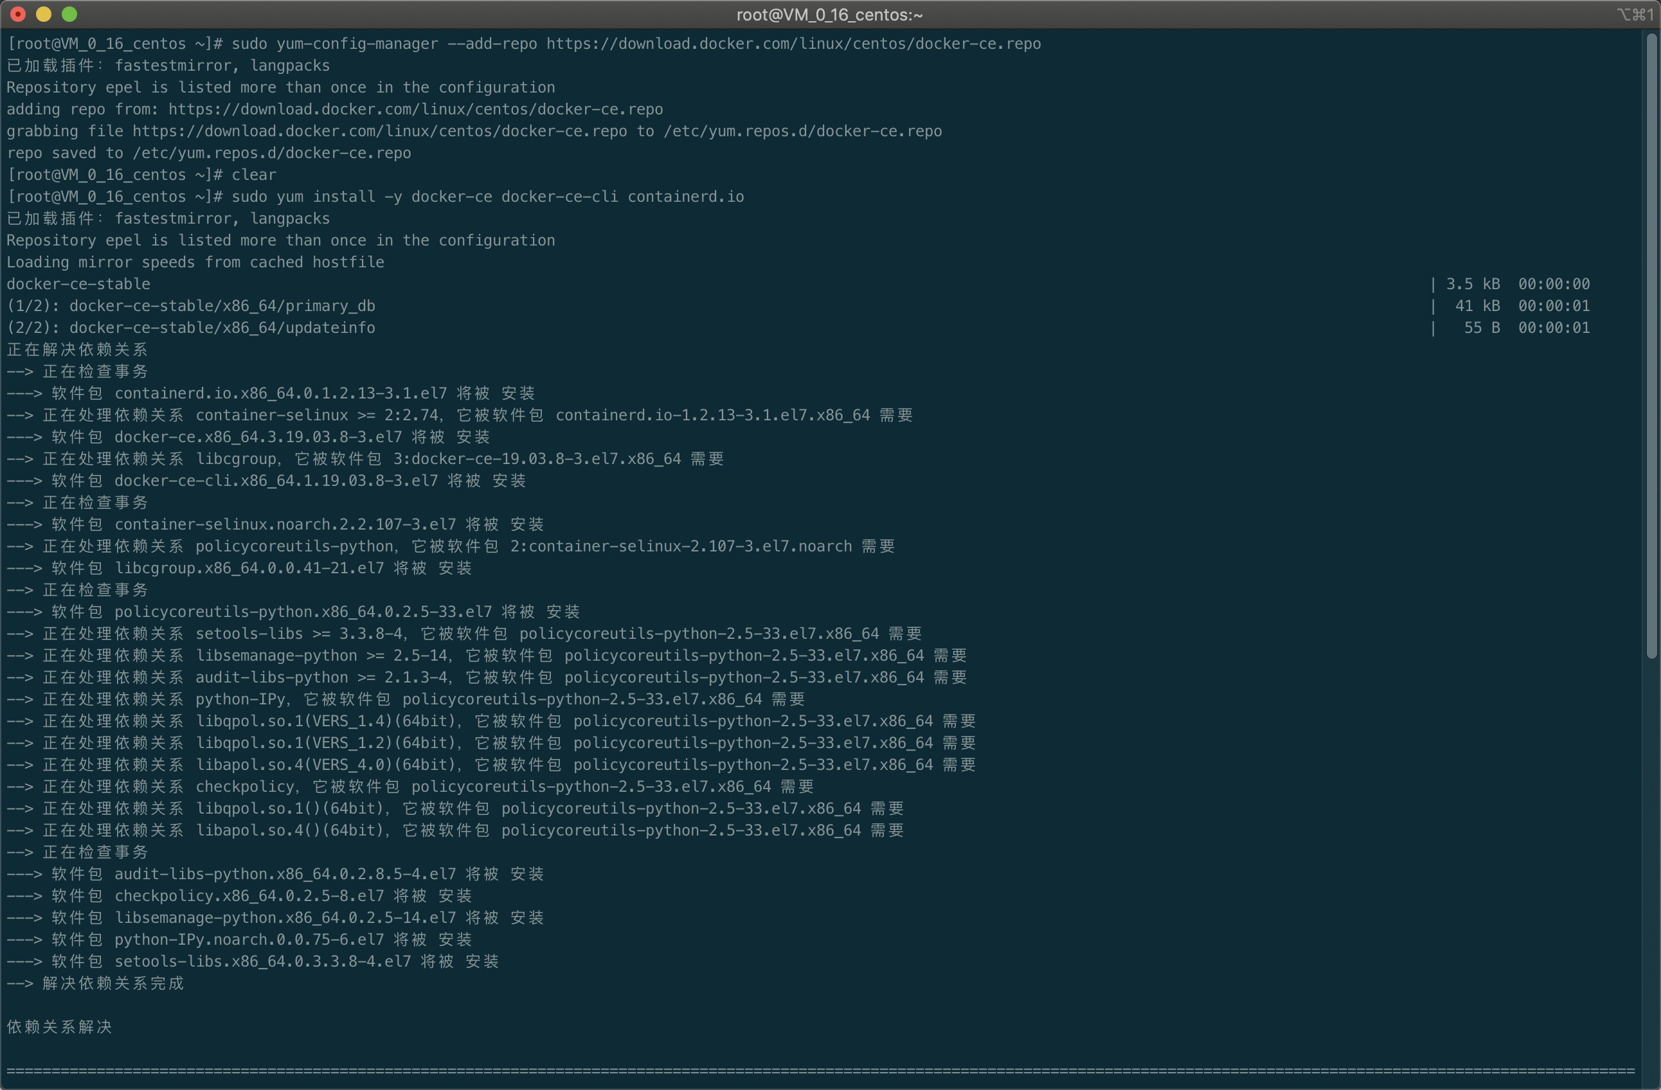Click the red close window button

[19, 14]
